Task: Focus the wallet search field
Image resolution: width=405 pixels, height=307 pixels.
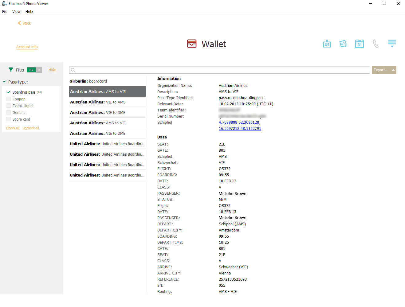Action: tap(219, 70)
